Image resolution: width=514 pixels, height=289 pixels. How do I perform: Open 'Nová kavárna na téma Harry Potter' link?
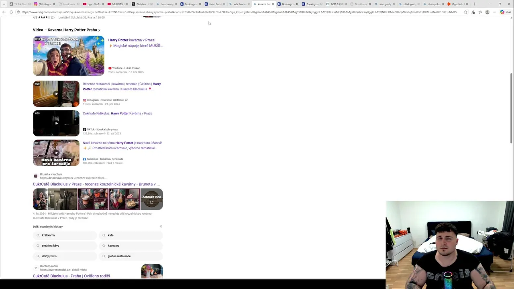[x=122, y=145]
